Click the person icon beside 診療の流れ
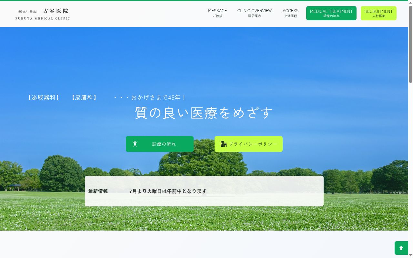This screenshot has height=258, width=413. click(x=135, y=144)
